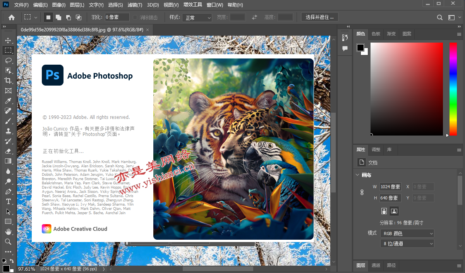Open the 模式 RGB 颜色 dropdown
The height and width of the screenshot is (273, 465).
(407, 234)
